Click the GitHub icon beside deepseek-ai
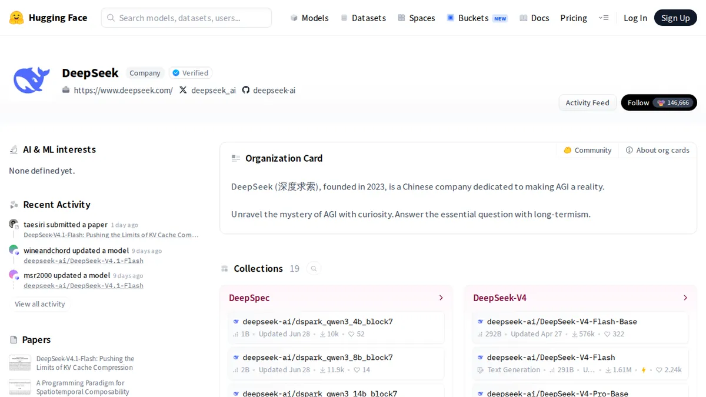706x397 pixels. click(246, 90)
